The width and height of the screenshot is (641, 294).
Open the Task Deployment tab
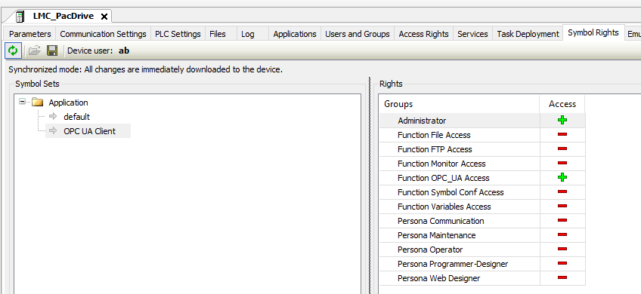(x=528, y=34)
